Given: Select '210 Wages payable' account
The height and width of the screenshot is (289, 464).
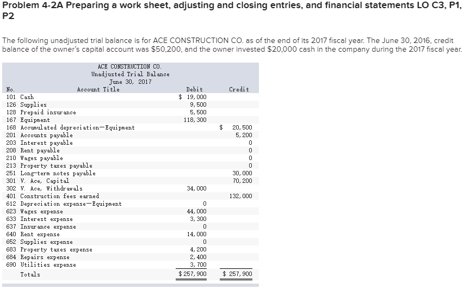Looking at the screenshot, I should [x=35, y=158].
